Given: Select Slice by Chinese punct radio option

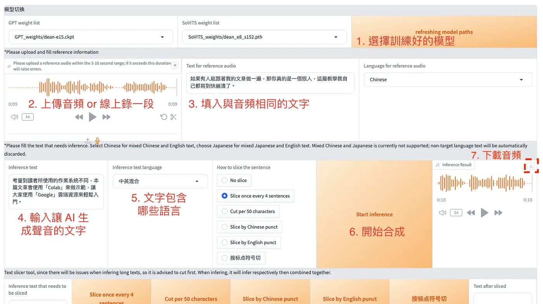Looking at the screenshot, I should pos(249,227).
